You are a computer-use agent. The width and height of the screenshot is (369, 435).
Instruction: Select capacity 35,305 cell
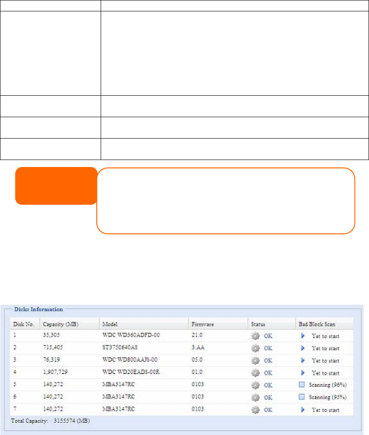click(51, 335)
